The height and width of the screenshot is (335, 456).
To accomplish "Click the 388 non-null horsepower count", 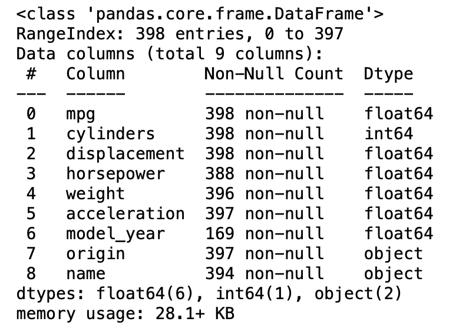I will 265,174.
